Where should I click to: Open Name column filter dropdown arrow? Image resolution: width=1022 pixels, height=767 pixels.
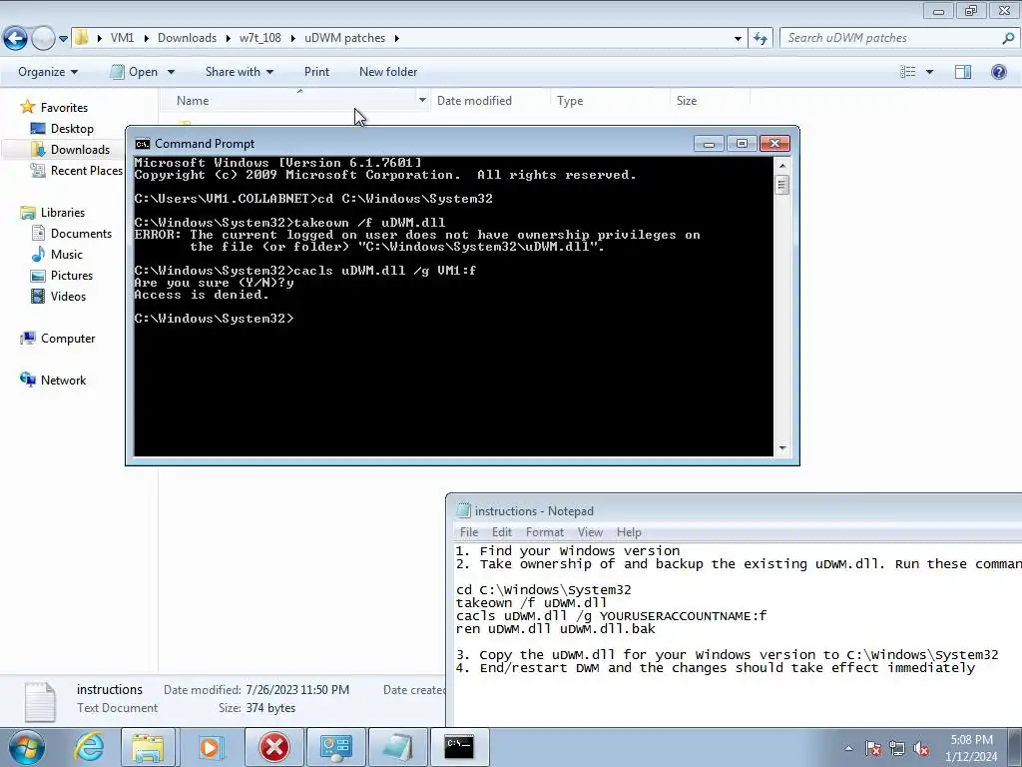click(x=422, y=101)
